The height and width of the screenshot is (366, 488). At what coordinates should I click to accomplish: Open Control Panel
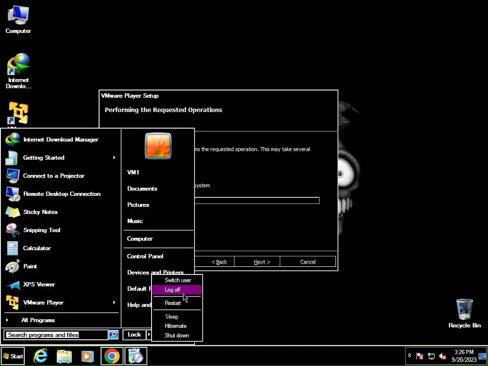pyautogui.click(x=145, y=256)
